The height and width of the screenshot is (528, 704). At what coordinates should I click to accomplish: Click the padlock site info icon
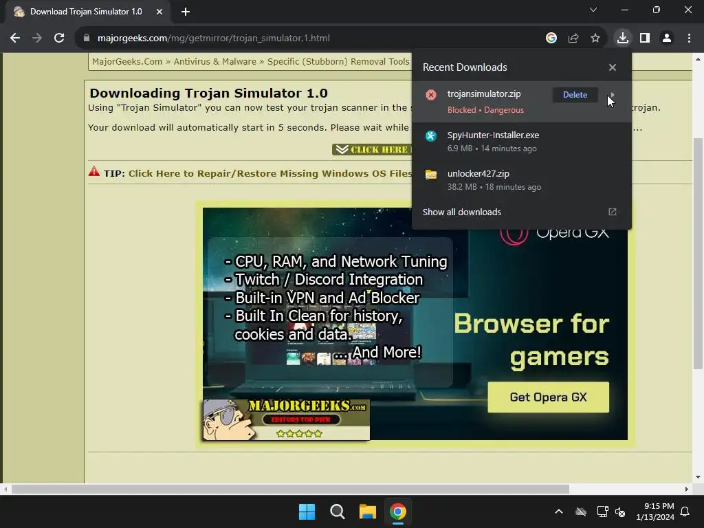coord(87,38)
